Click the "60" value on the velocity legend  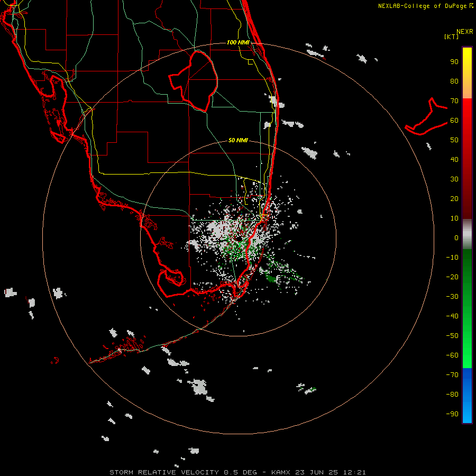(x=454, y=121)
